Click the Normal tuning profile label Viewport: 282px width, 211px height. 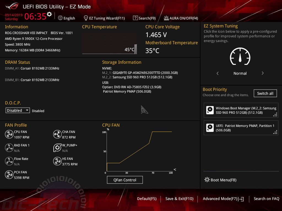point(240,73)
